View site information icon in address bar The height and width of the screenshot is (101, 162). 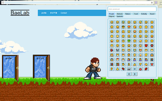tap(3, 3)
